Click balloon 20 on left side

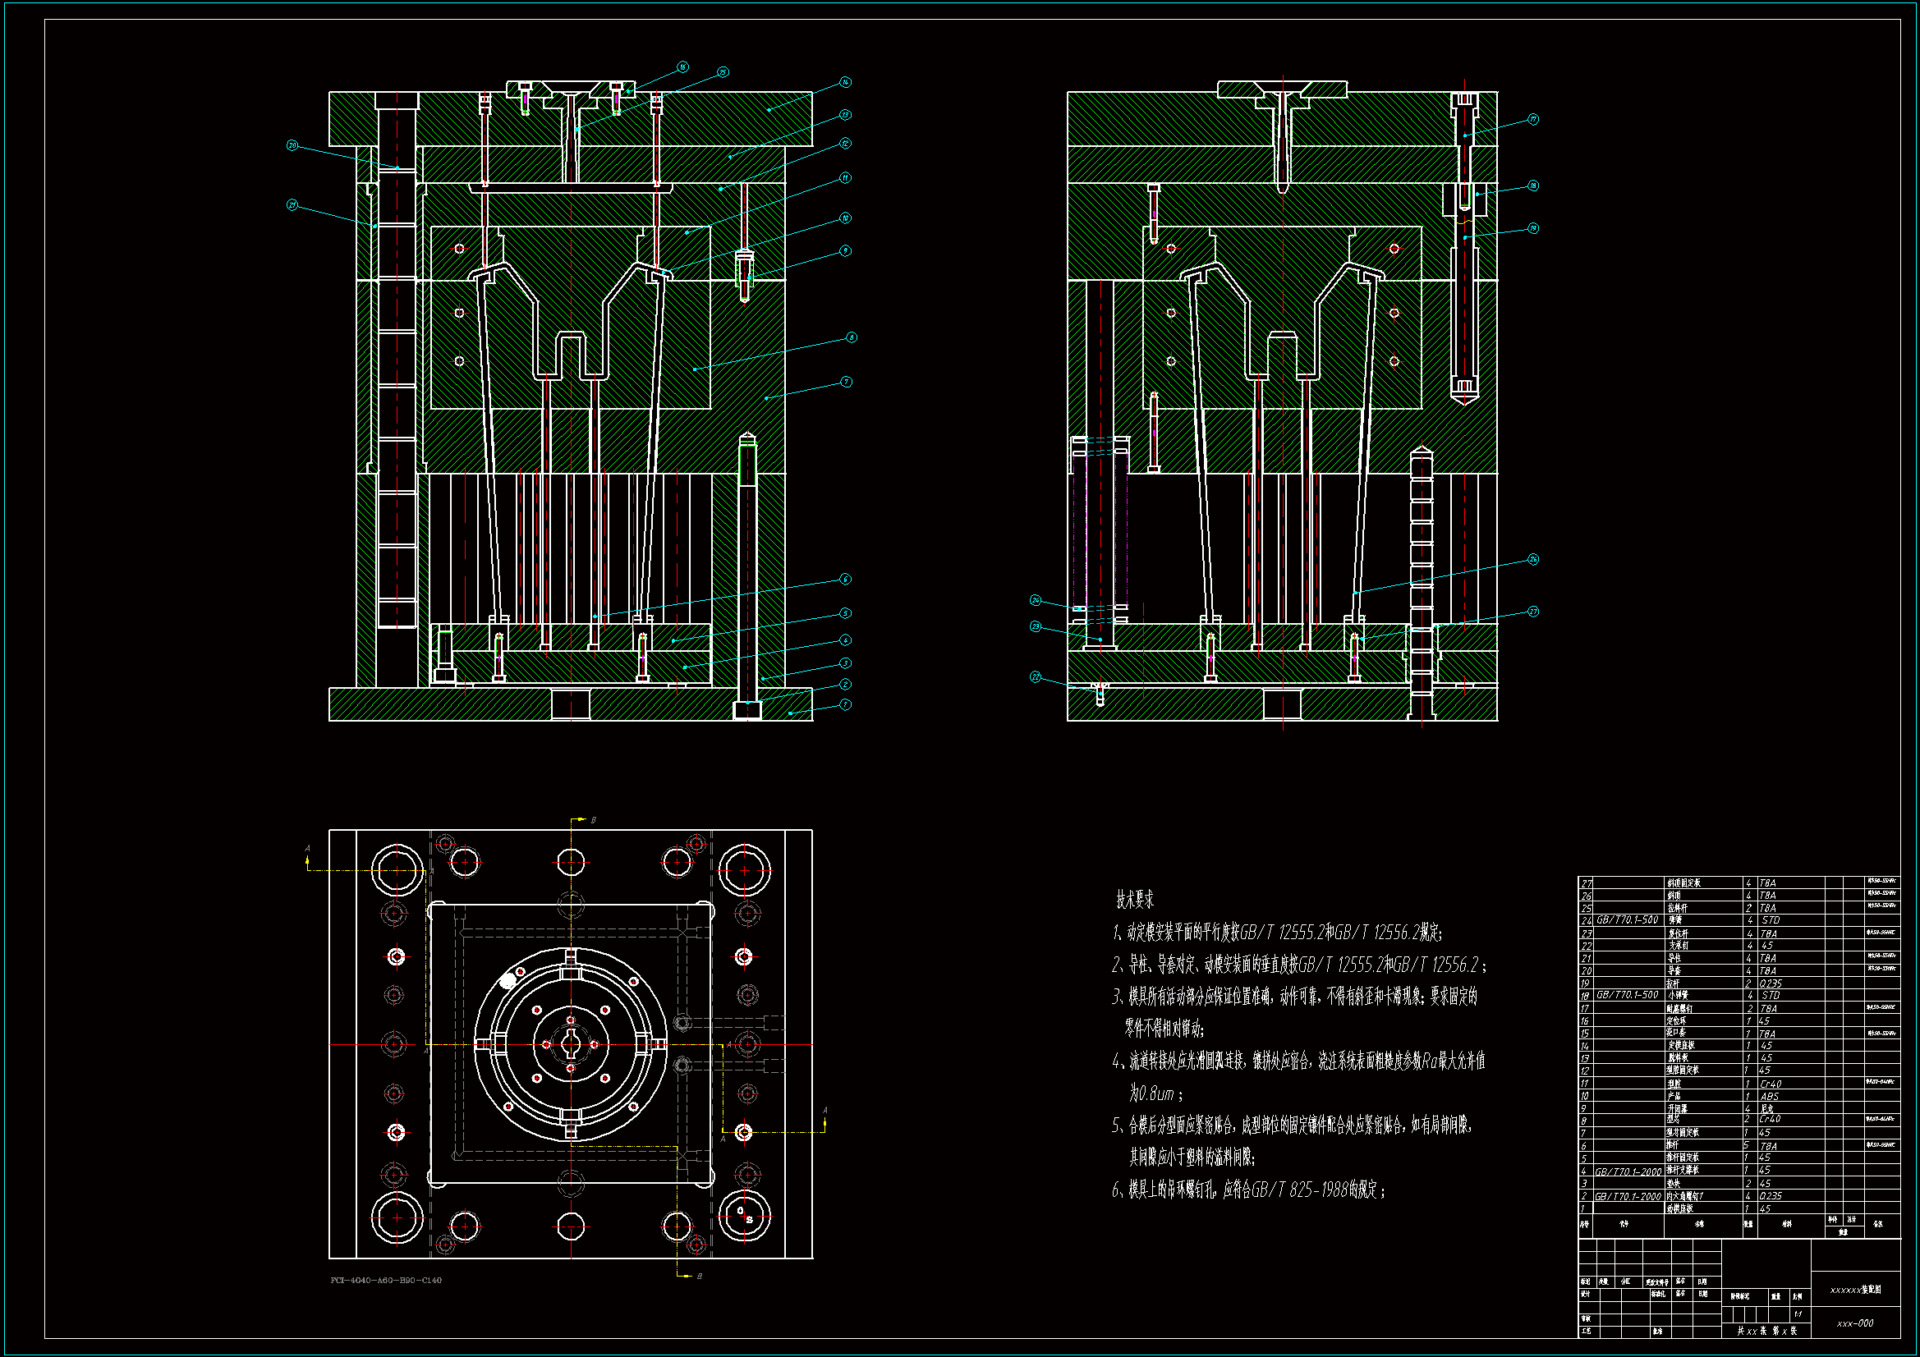pos(292,145)
